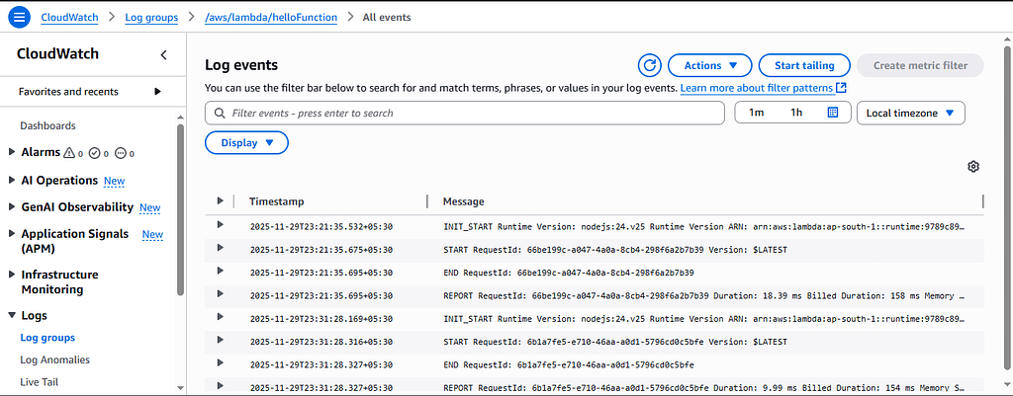Click the Filter events search field
The image size is (1013, 396).
tap(465, 113)
